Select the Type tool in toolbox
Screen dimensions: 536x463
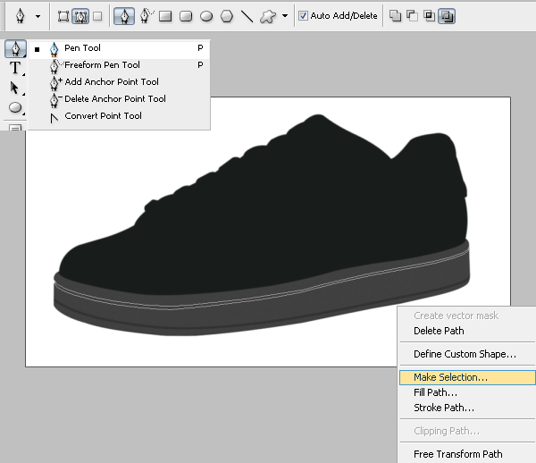click(15, 68)
